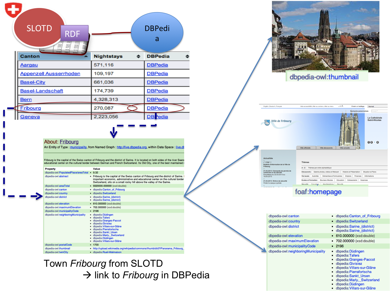Click the dbpedia-owl:abstract property link
This screenshot has width=390, height=291.
pyautogui.click(x=57, y=176)
